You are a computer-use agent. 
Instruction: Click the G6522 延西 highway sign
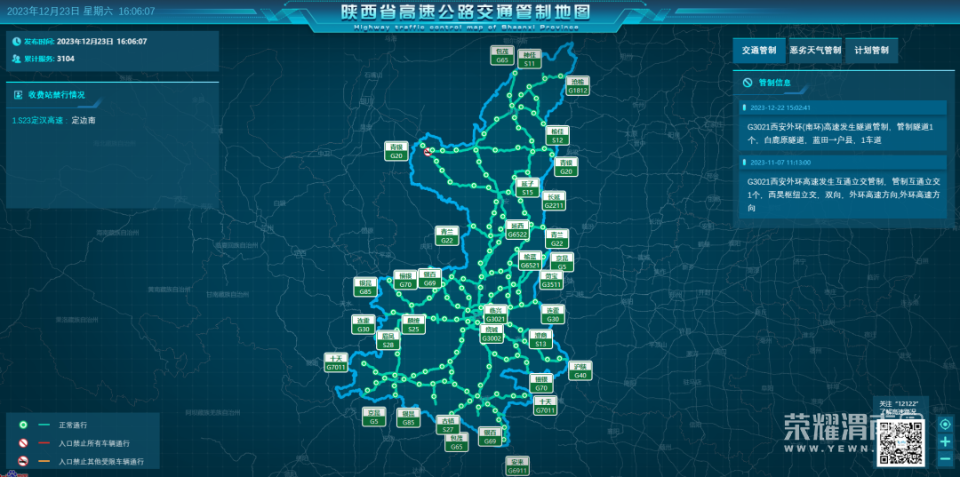(x=517, y=230)
